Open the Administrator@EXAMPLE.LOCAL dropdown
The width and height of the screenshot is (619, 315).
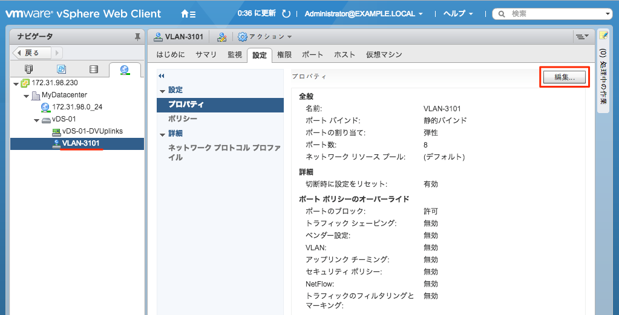[364, 14]
